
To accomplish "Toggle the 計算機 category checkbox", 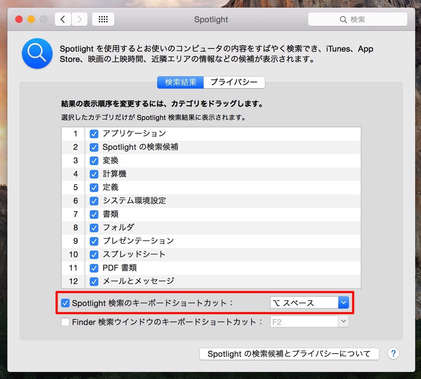I will click(94, 174).
